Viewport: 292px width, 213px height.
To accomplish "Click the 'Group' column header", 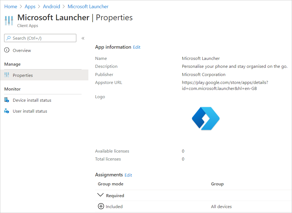I will click(217, 184).
